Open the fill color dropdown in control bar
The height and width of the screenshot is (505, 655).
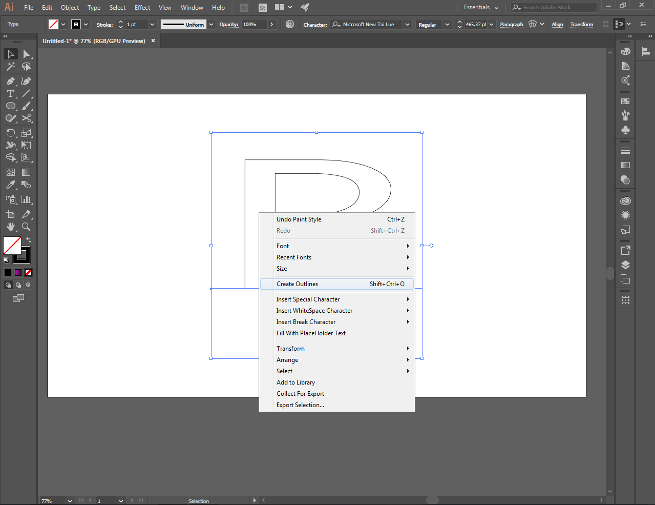coord(64,24)
